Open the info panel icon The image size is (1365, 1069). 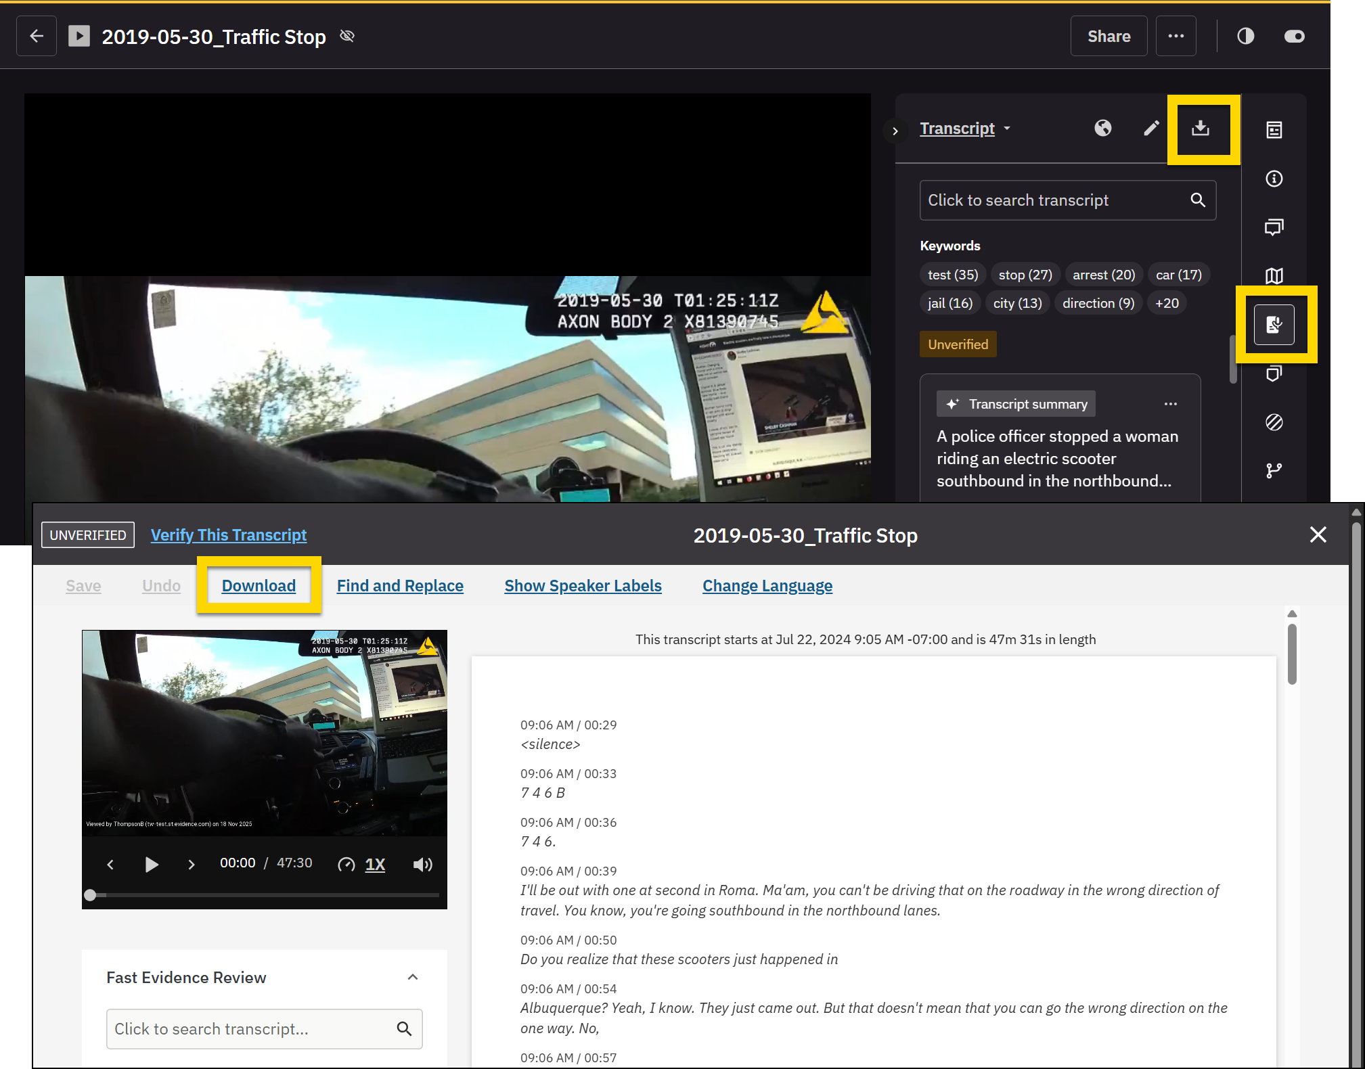1274,179
